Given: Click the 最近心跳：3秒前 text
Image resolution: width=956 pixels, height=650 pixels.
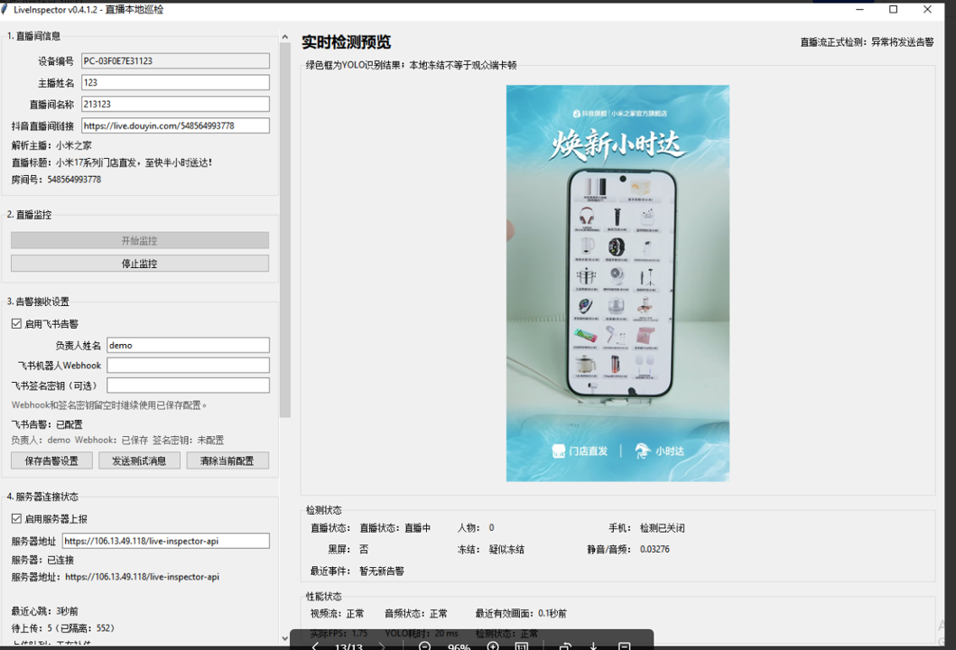Looking at the screenshot, I should tap(44, 611).
